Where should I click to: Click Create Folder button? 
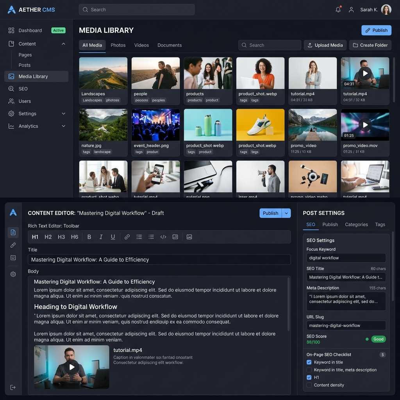(370, 45)
